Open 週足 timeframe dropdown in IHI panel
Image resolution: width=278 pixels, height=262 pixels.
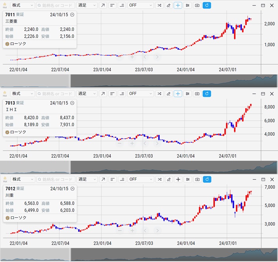point(87,94)
